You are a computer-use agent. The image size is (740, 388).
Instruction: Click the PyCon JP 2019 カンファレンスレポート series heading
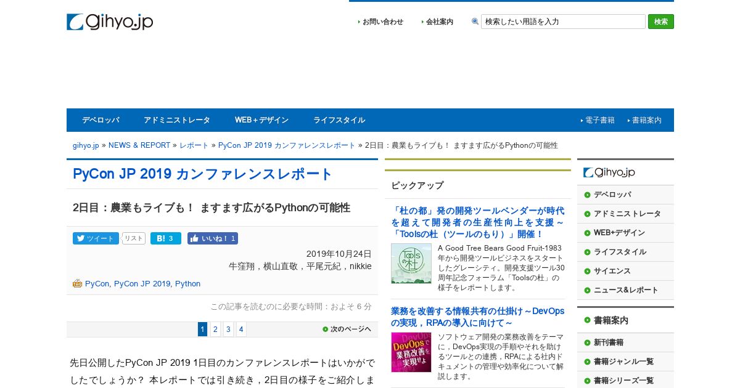203,174
